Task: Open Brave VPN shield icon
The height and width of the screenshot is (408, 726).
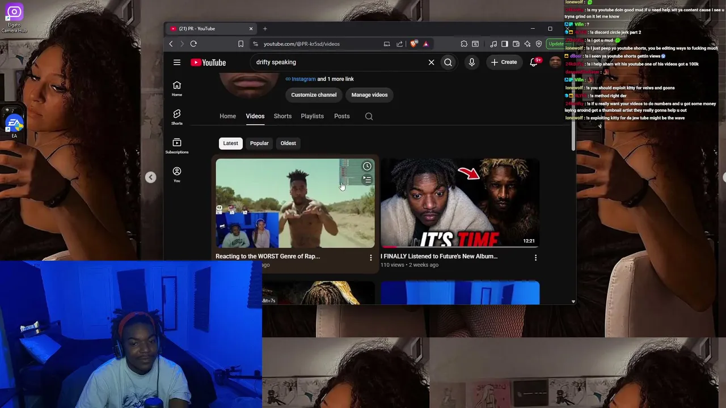Action: [x=539, y=44]
